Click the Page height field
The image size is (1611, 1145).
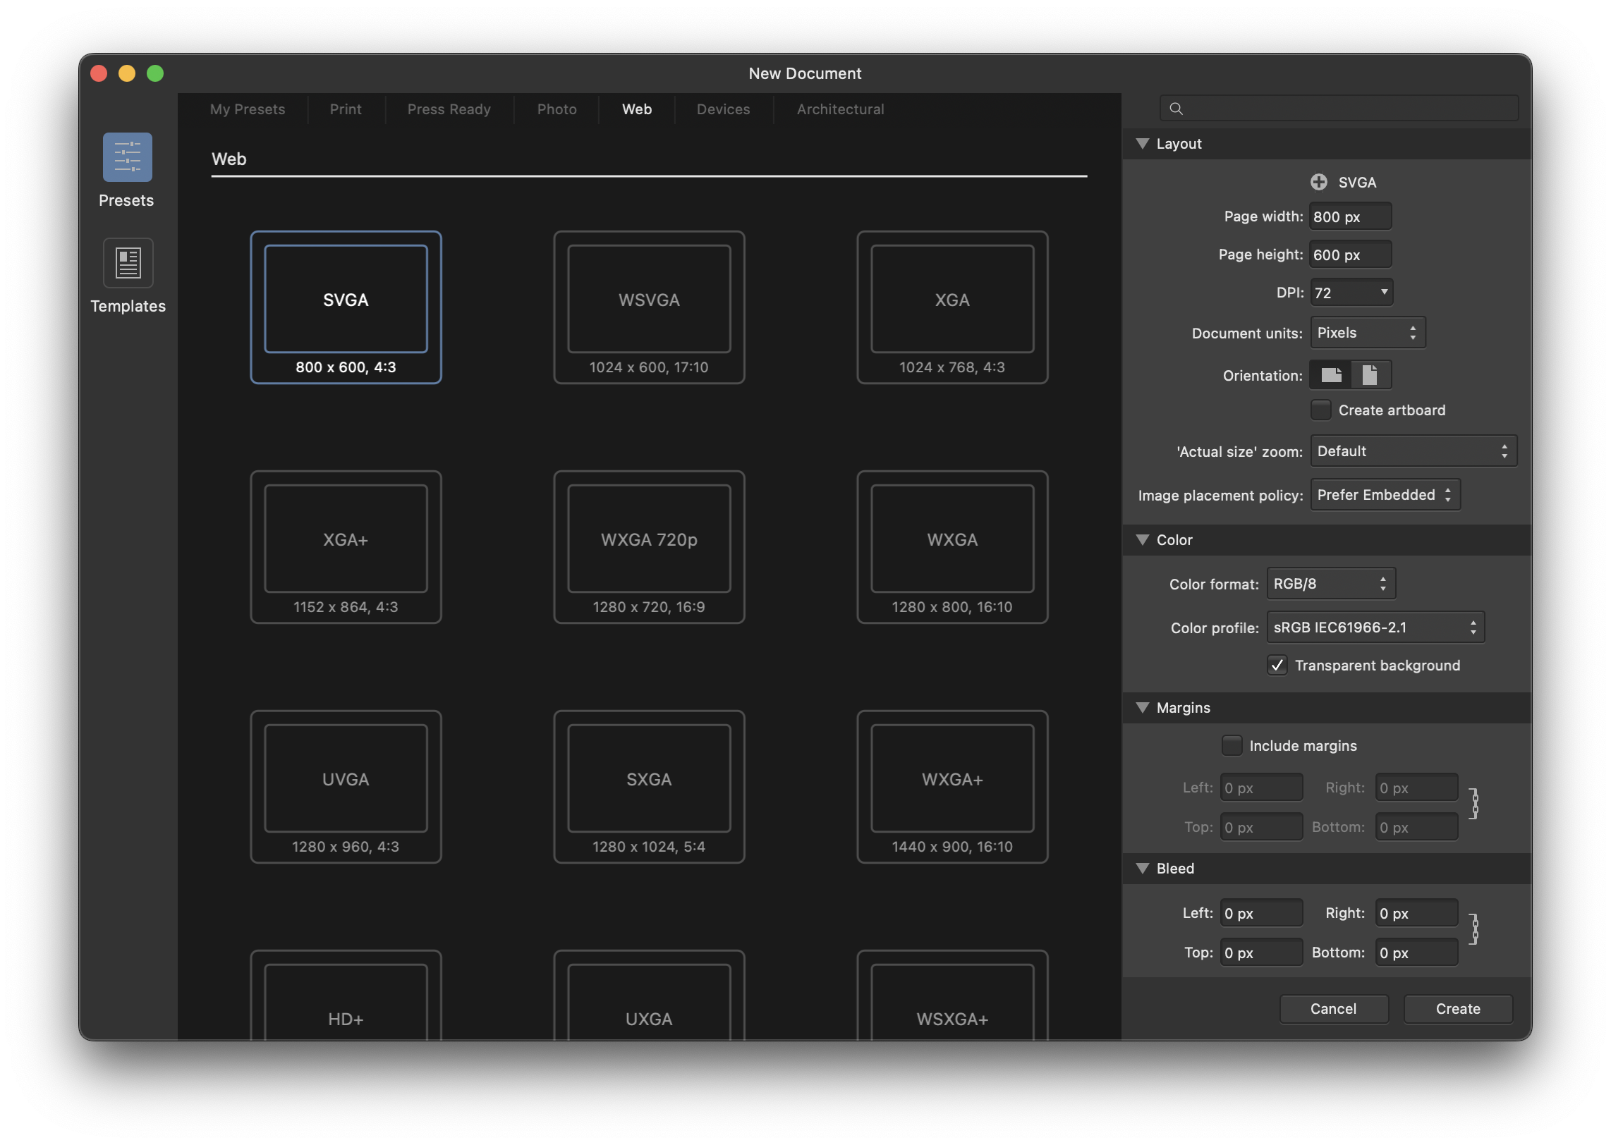click(1350, 255)
